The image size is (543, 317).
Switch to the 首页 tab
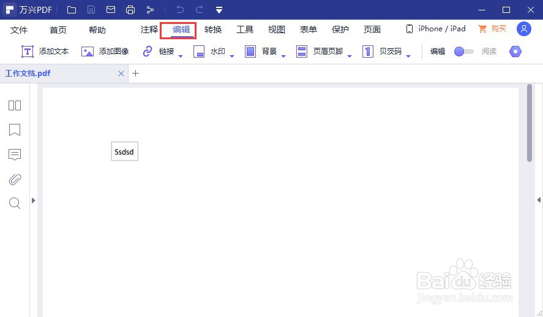(x=58, y=30)
